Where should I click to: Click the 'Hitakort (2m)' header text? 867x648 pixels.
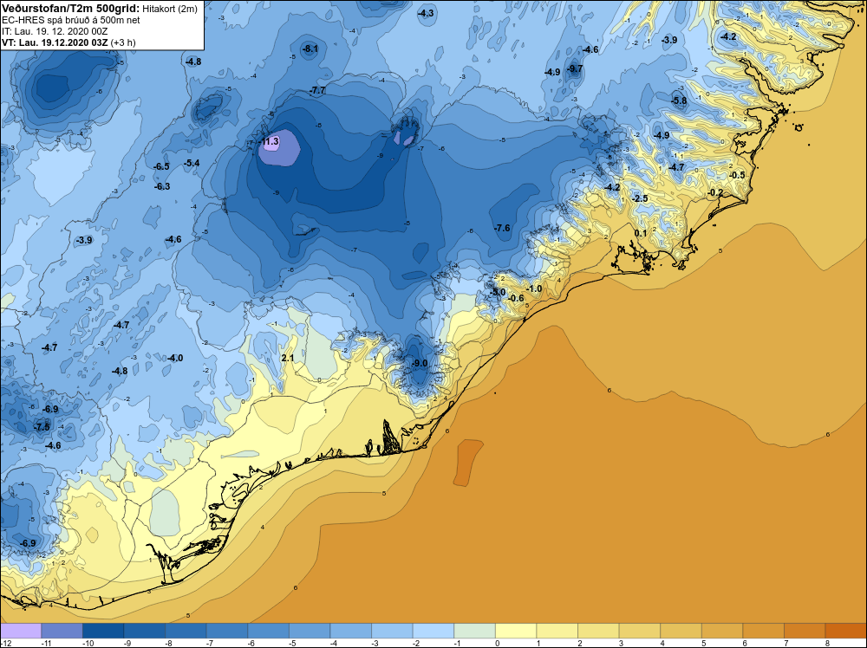pos(169,9)
